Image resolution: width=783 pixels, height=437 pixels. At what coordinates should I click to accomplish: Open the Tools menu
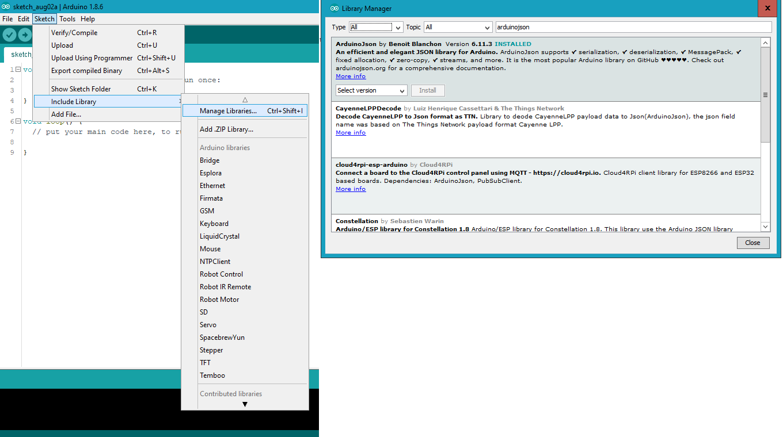pos(67,19)
